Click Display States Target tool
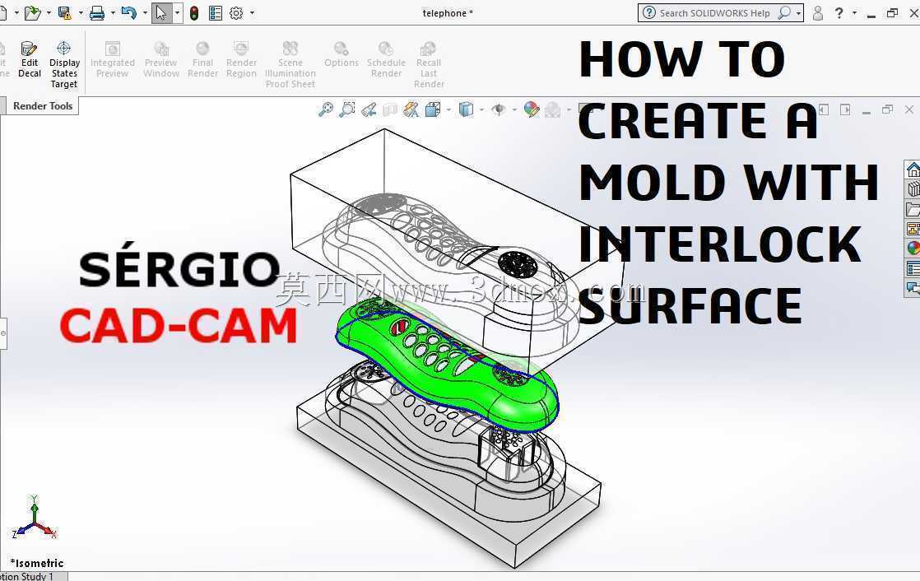920x581 pixels. pos(64,64)
